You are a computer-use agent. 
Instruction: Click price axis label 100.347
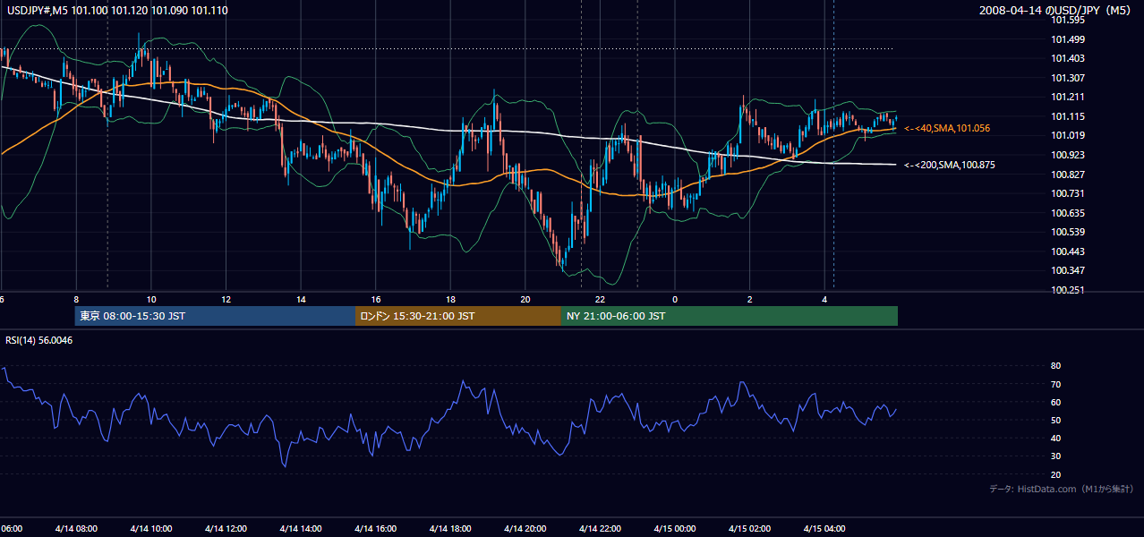1067,270
